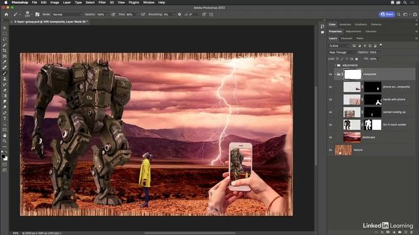
Task: Open brush Opacity dropdown in options bar
Action: click(x=107, y=14)
